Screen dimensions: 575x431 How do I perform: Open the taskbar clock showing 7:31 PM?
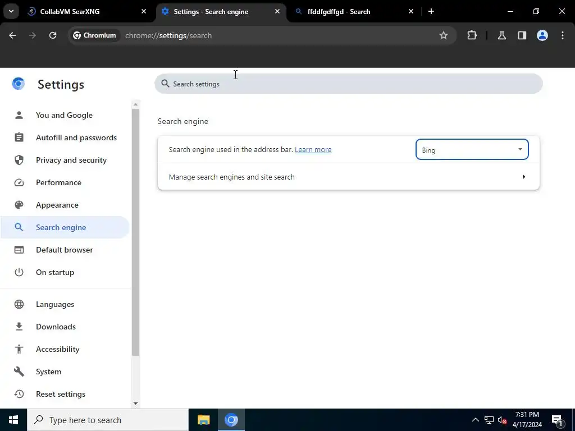(x=527, y=420)
